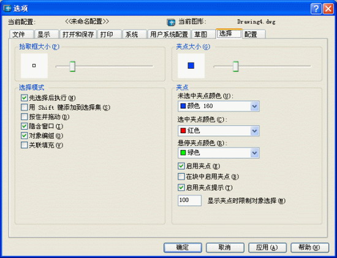The width and height of the screenshot is (337, 258).
Task: Click the 确定 button
Action: click(183, 248)
